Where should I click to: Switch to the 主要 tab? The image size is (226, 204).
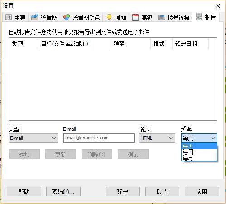[15, 18]
